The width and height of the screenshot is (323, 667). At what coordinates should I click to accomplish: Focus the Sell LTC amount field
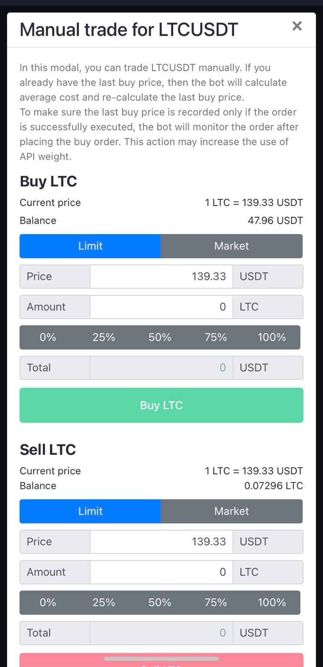pos(161,572)
